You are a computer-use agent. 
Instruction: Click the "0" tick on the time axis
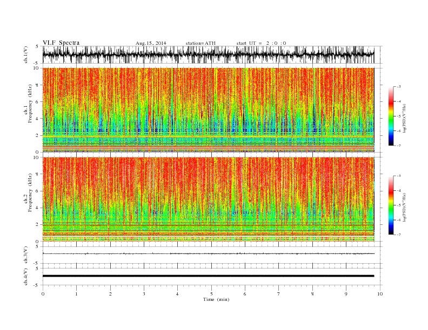click(43, 294)
